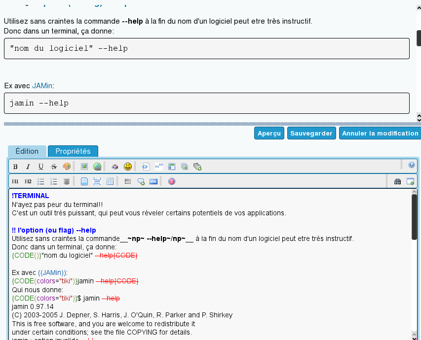The height and width of the screenshot is (340, 421).
Task: Open editor help with the question mark icon
Action: 411,165
